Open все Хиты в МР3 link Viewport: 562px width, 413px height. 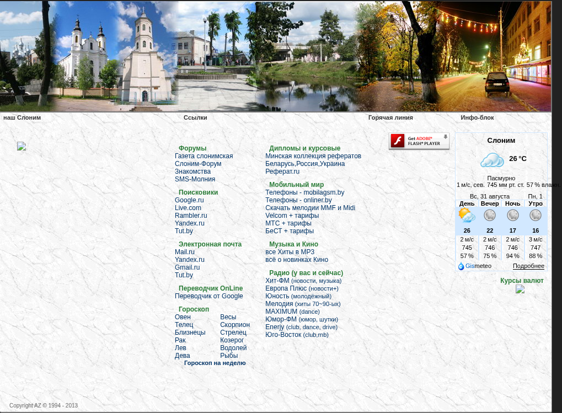[290, 252]
